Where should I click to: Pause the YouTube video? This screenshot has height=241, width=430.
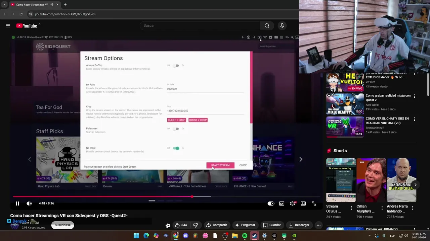[x=17, y=203]
